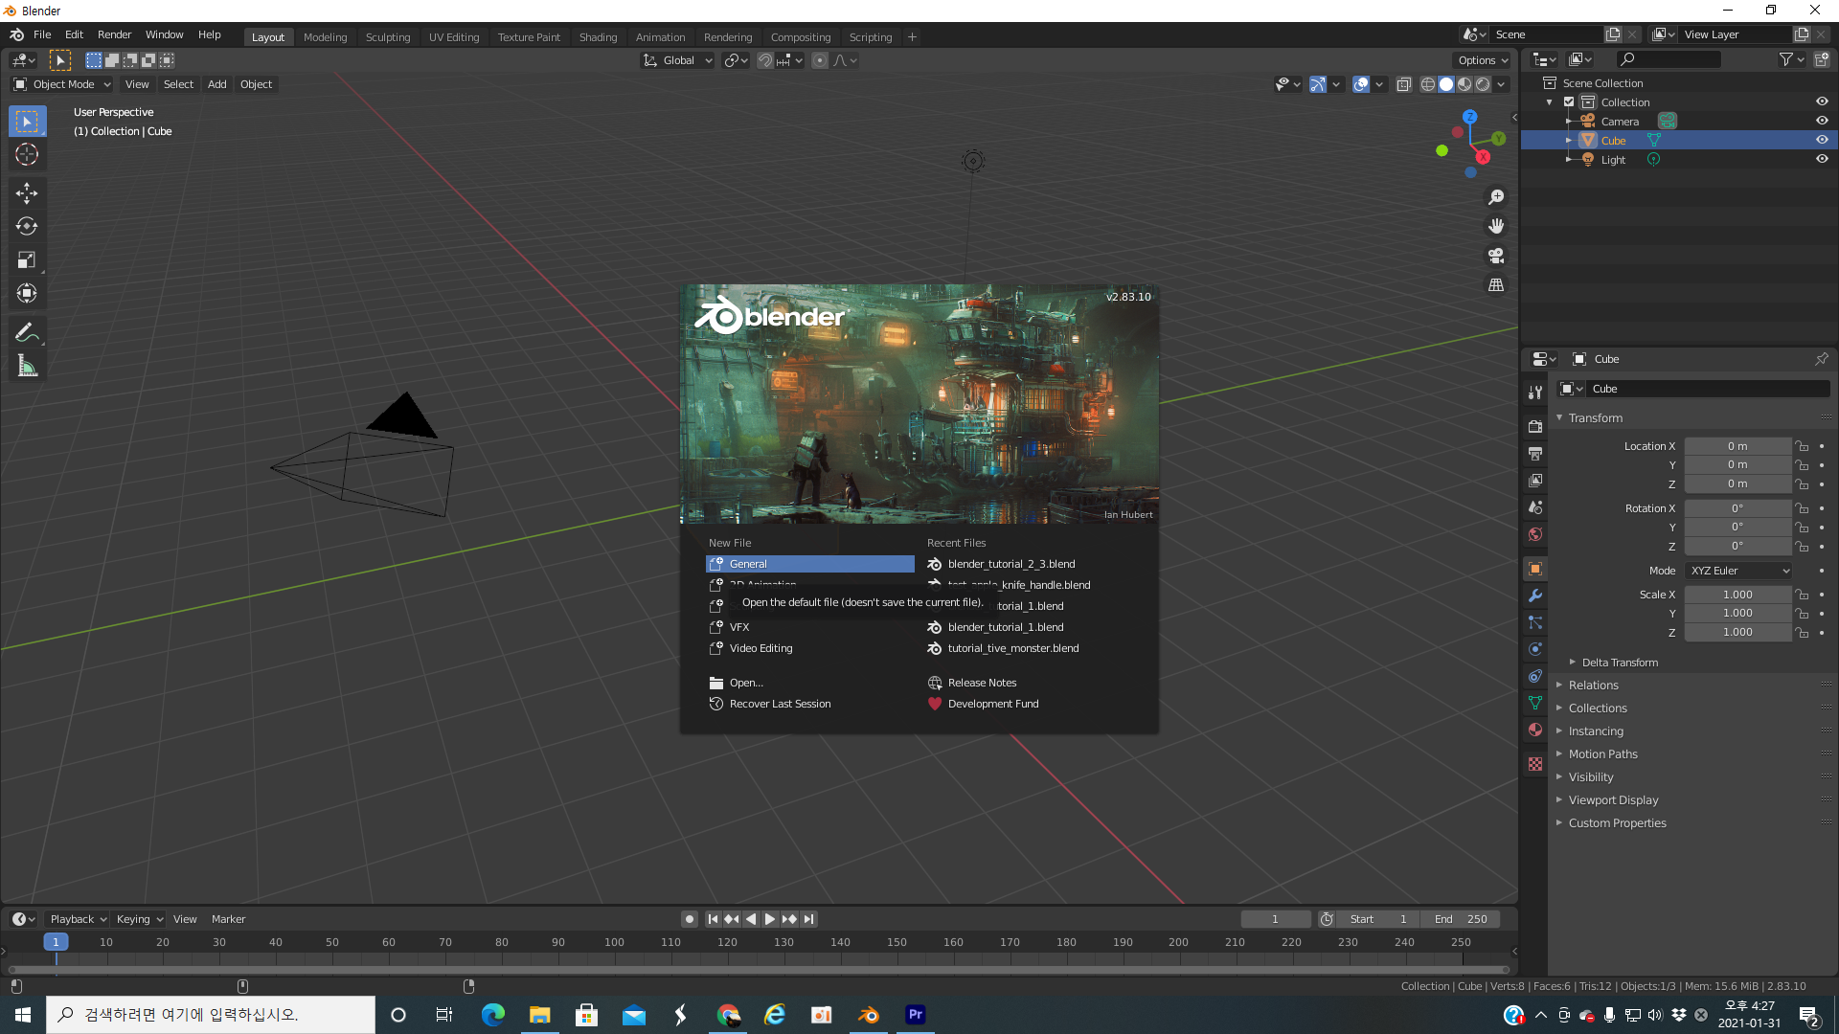Select the Measure ruler tool
This screenshot has height=1034, width=1839.
(27, 366)
